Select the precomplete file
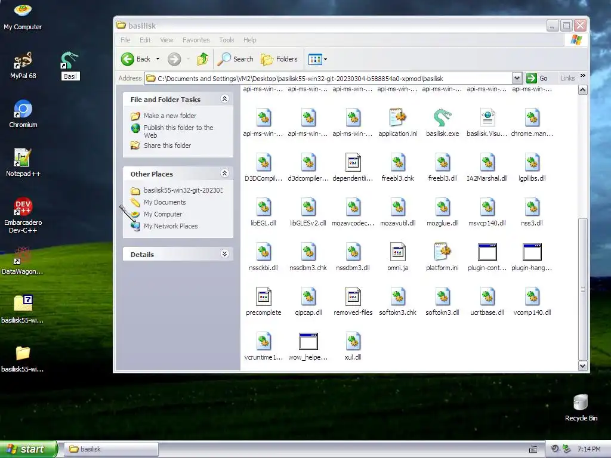 click(263, 301)
